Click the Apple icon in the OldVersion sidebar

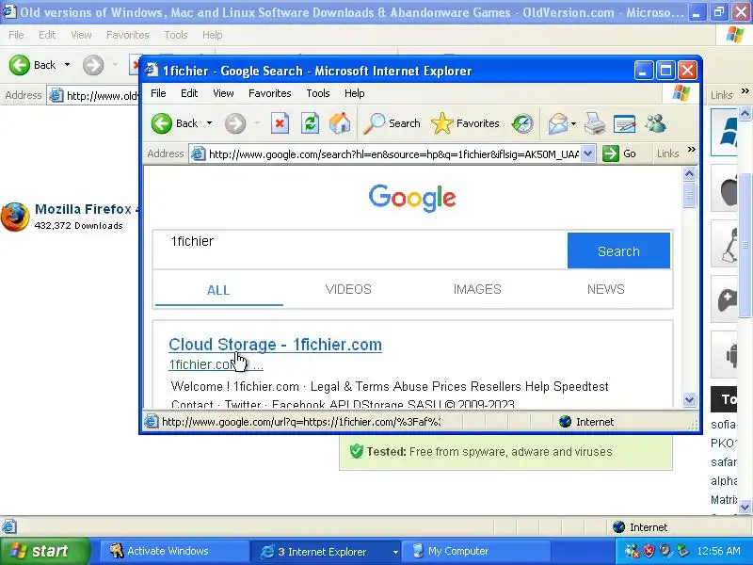click(726, 189)
